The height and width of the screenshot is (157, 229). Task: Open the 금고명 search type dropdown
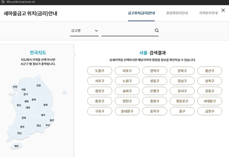(84, 31)
